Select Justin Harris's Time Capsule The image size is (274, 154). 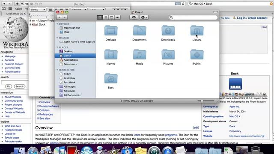pos(77,42)
